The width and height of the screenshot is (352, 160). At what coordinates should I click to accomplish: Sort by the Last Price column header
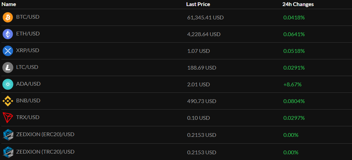pos(198,4)
